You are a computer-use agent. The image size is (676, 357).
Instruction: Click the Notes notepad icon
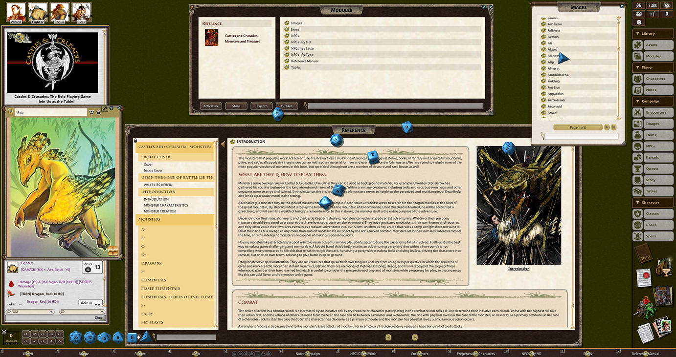pos(637,90)
